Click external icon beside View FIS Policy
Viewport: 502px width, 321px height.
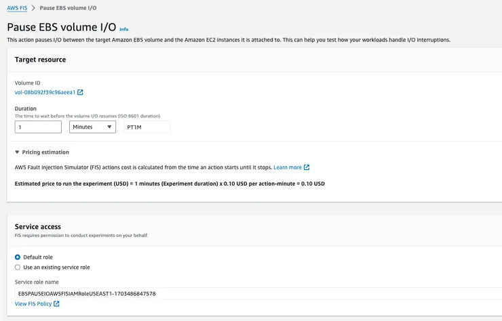(x=57, y=304)
